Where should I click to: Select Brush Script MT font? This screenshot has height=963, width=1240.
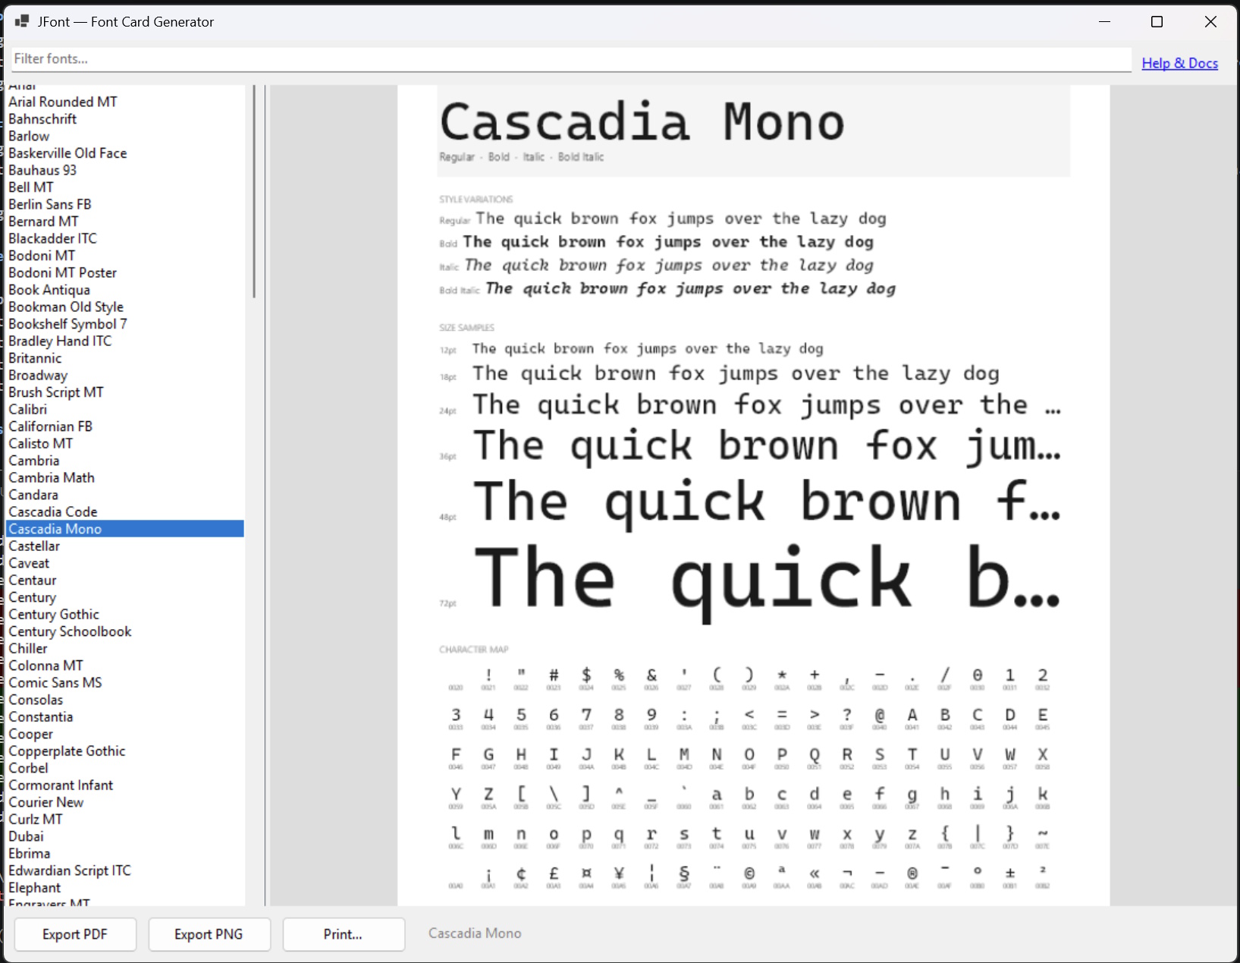(x=125, y=392)
